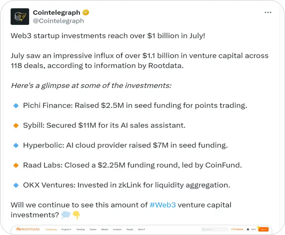
Task: Click the gold verified badge
Action: 86,13
